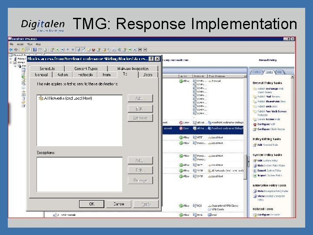Click the icon beside Edit Selected Rule
The image size is (313, 235).
[255, 145]
